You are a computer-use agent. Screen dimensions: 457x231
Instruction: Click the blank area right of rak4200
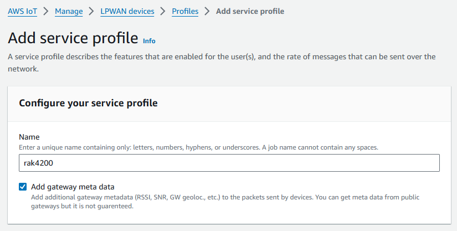[x=247, y=163]
